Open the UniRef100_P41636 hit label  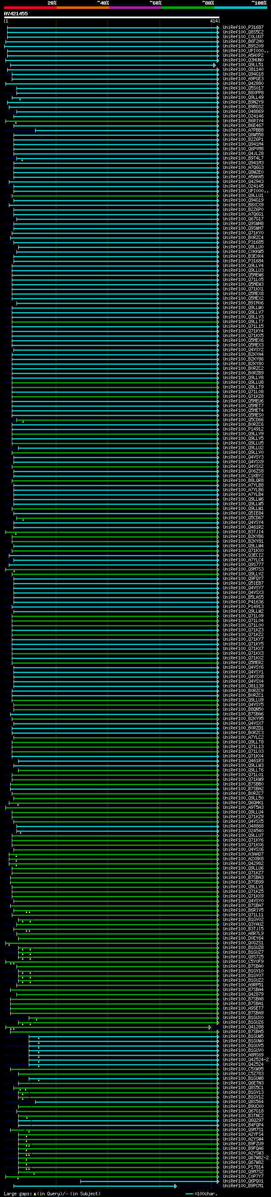(x=243, y=602)
